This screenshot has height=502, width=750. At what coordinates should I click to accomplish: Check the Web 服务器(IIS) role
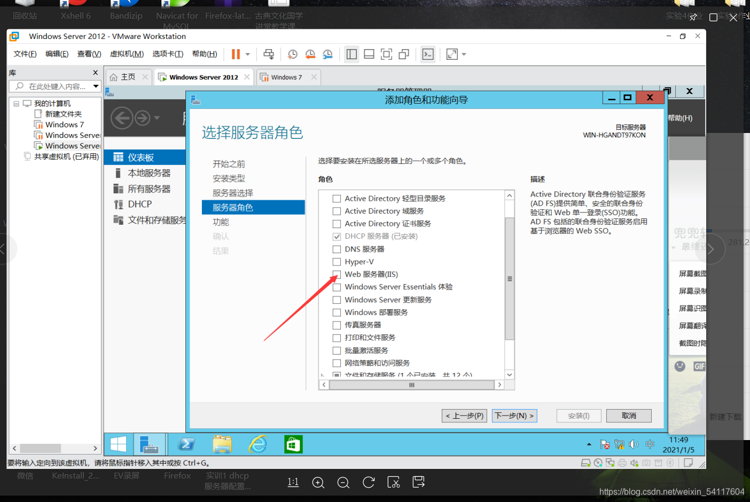point(337,274)
